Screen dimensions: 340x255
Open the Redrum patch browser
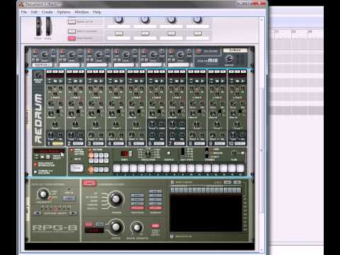(42, 157)
